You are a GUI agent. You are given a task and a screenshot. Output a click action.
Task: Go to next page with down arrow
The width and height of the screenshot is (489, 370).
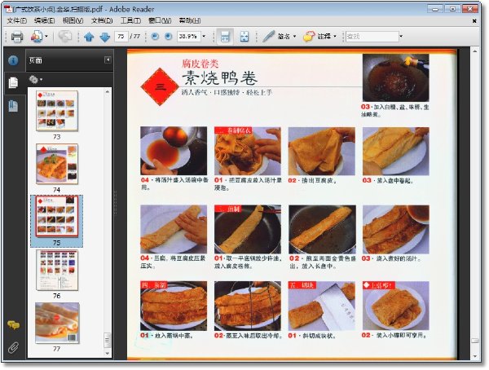click(105, 37)
